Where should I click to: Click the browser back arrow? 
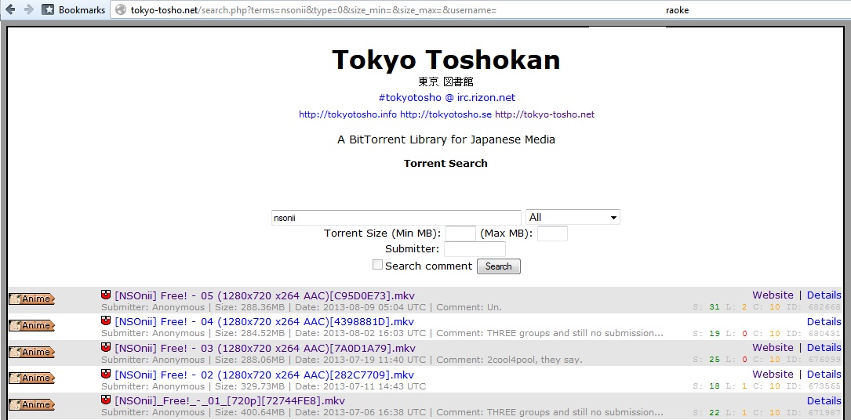(10, 9)
